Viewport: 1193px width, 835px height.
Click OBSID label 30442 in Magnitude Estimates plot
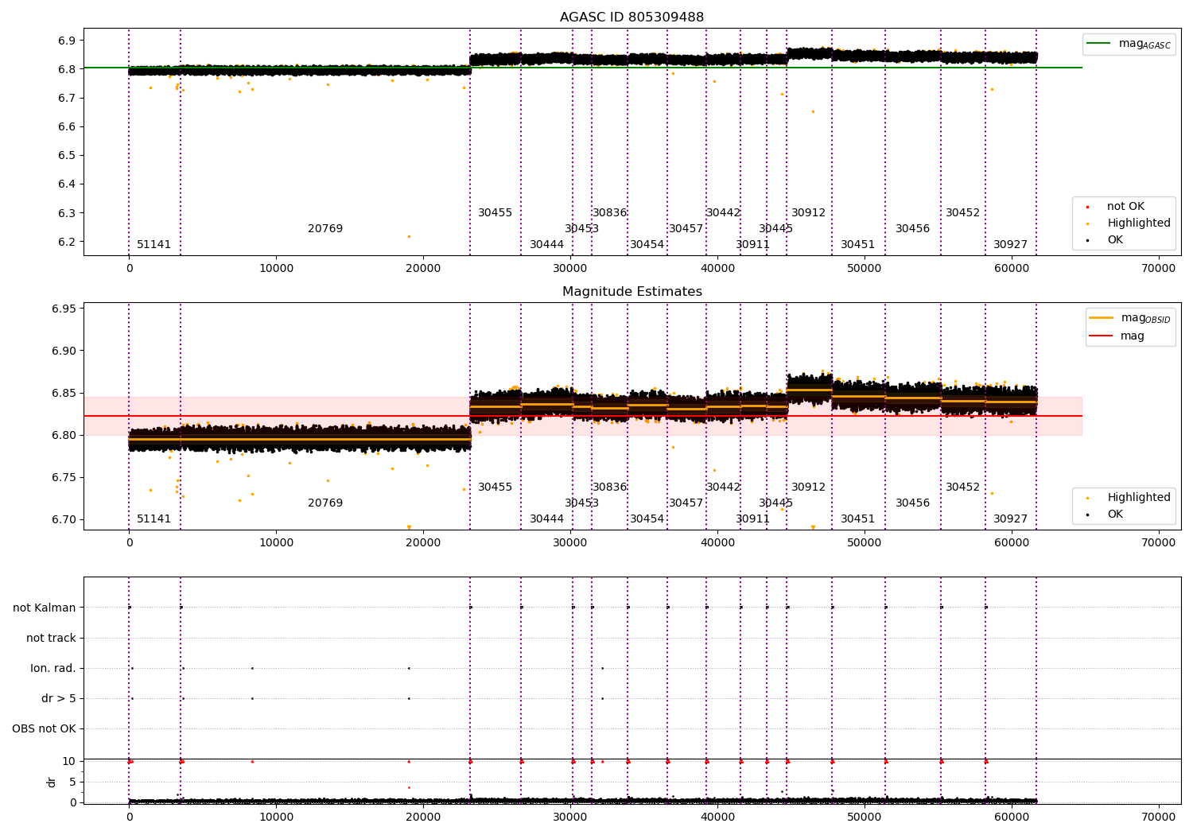click(x=723, y=487)
